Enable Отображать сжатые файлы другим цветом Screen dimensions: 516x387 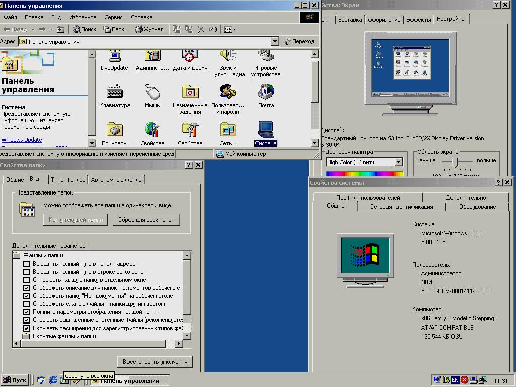(26, 304)
